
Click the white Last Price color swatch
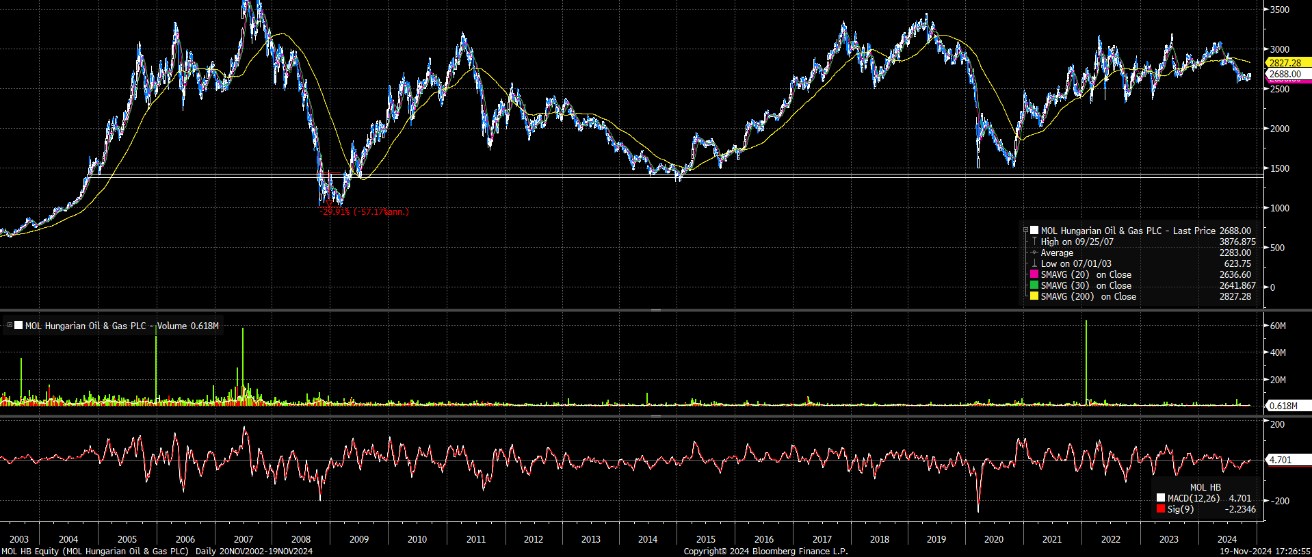pos(1034,231)
